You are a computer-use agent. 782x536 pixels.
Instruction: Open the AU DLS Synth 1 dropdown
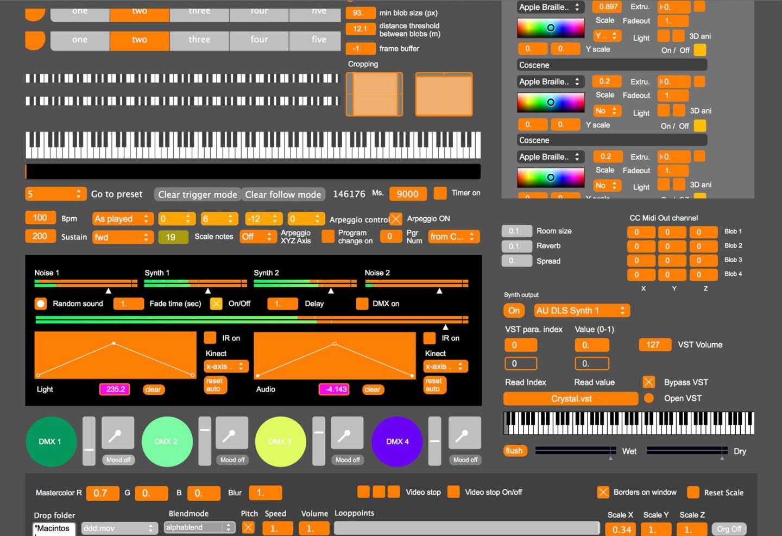click(x=581, y=311)
